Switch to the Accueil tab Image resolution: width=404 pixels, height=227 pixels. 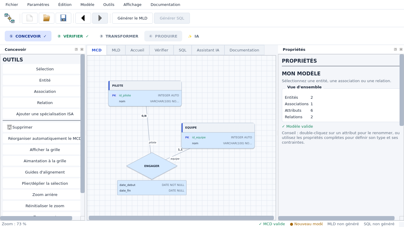tap(137, 50)
